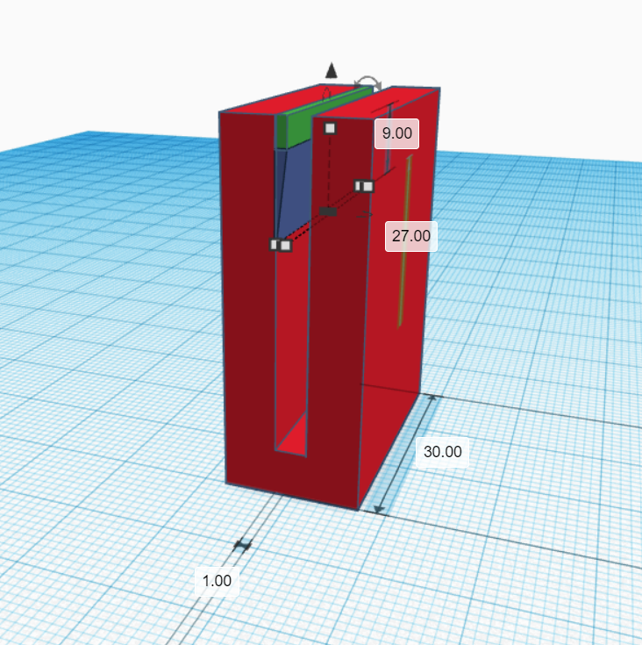Click the 1.00 dimension label

point(217,581)
